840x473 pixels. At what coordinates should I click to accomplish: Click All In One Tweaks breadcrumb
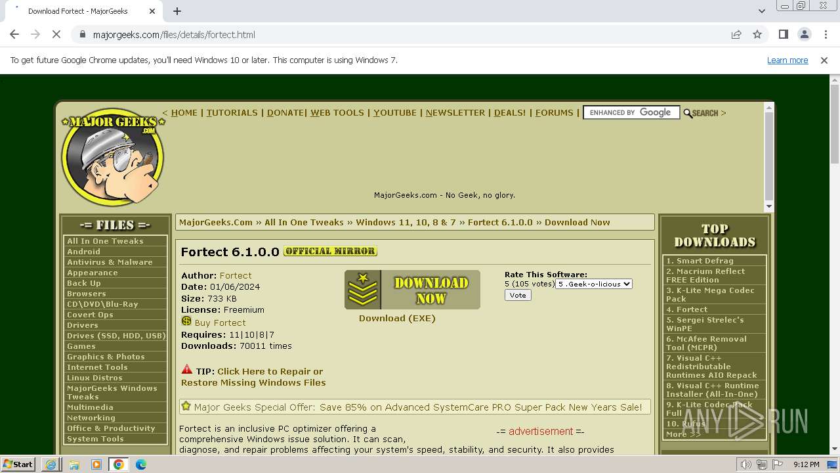[x=304, y=223]
